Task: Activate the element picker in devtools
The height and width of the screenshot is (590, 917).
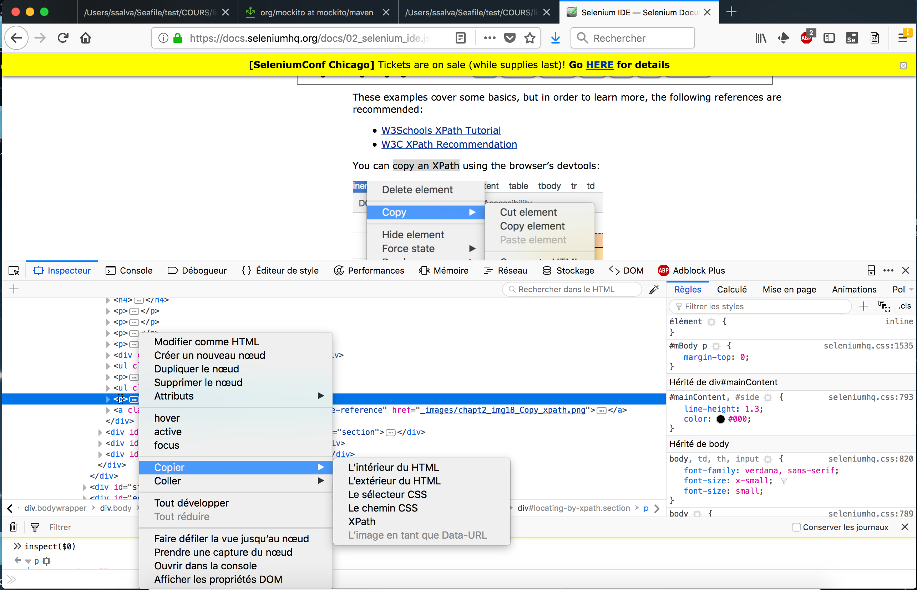Action: [14, 270]
